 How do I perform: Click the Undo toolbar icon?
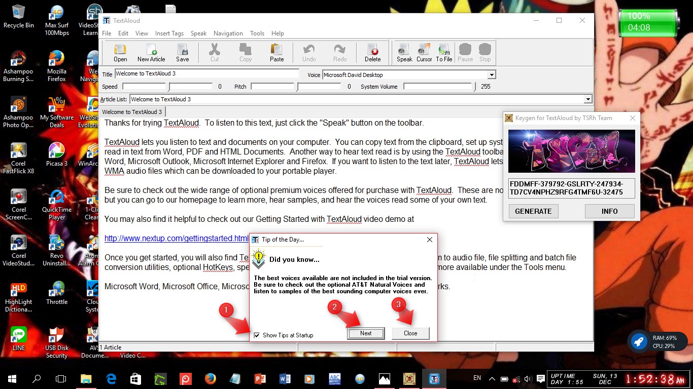click(x=309, y=53)
